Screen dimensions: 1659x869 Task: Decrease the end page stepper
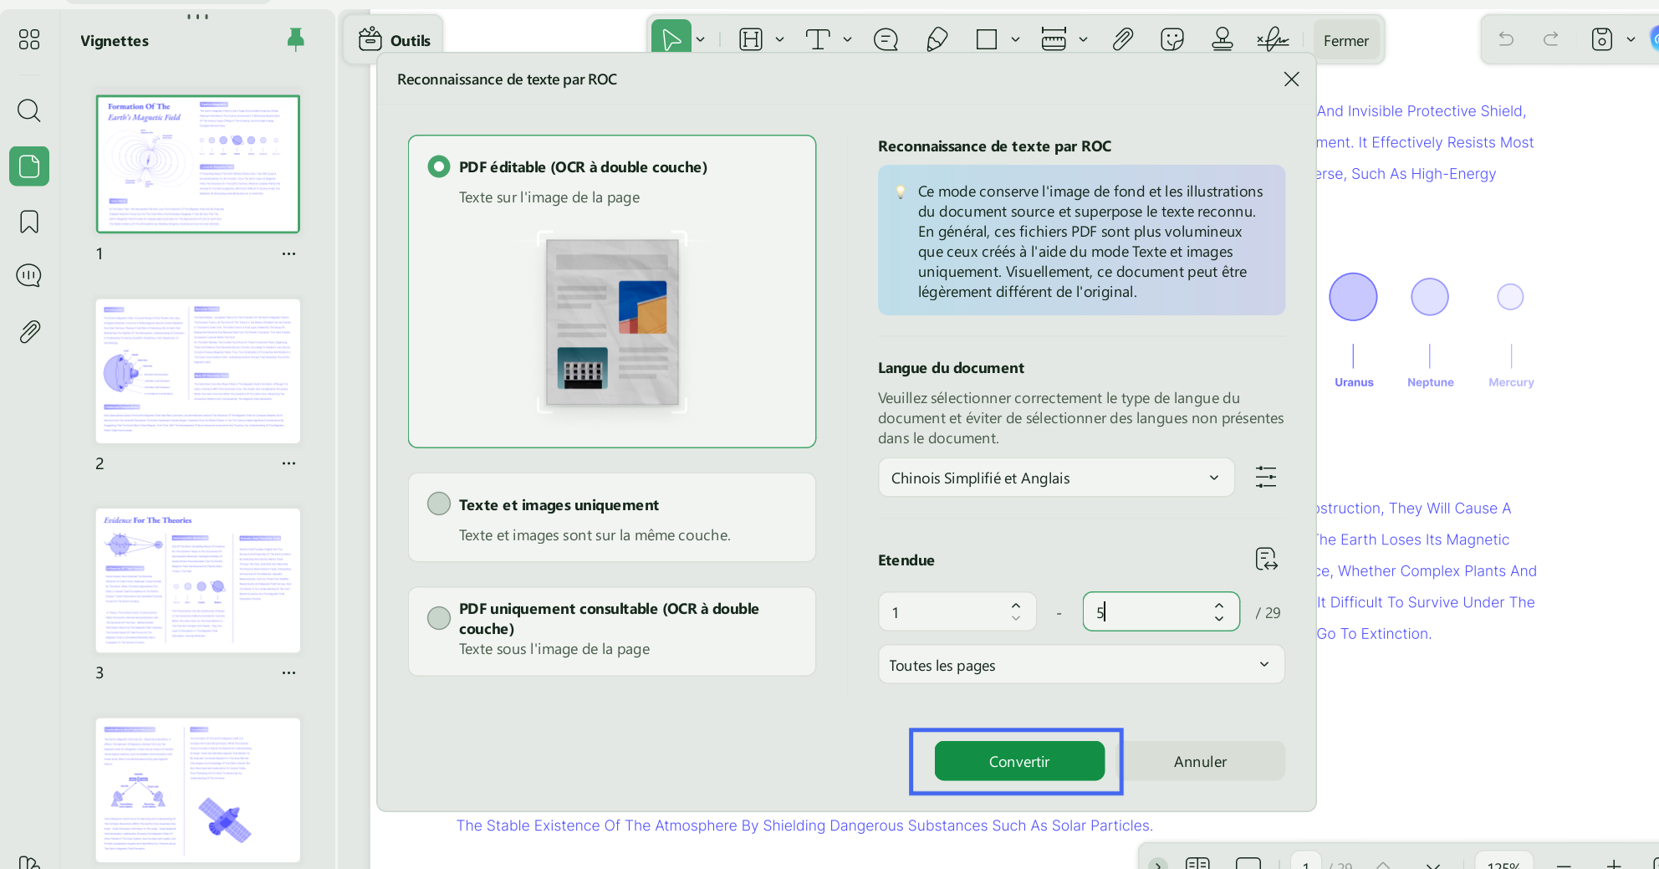tap(1219, 619)
